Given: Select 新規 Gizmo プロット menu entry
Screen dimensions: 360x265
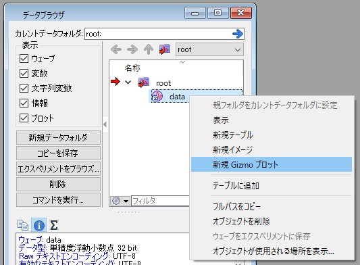Looking at the screenshot, I should pyautogui.click(x=272, y=164).
